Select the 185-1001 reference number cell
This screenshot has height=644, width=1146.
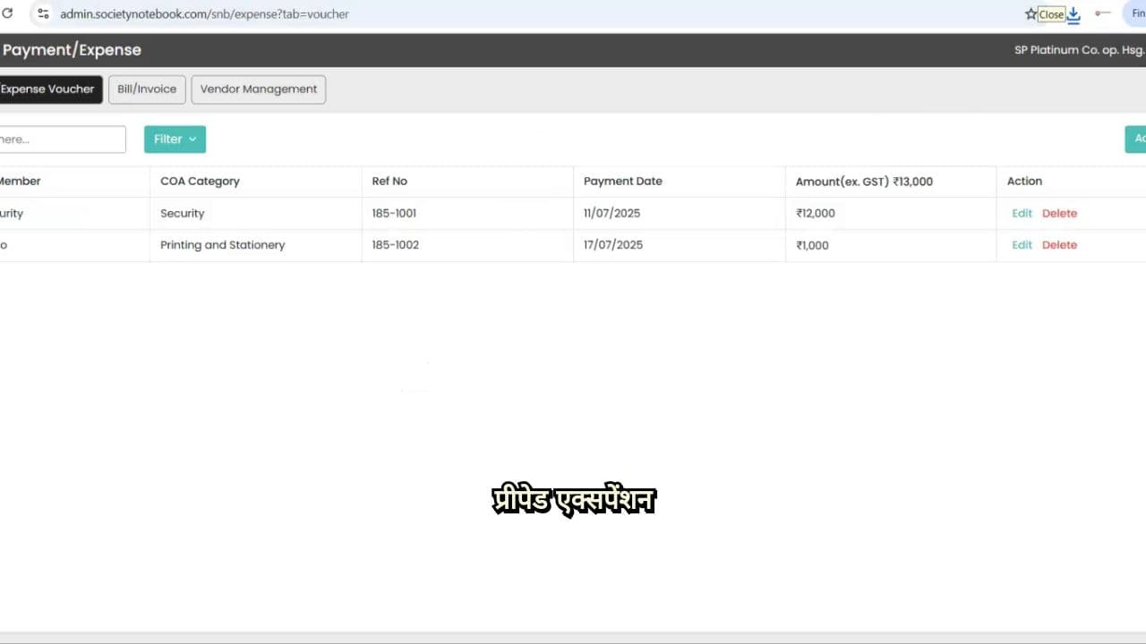[394, 214]
